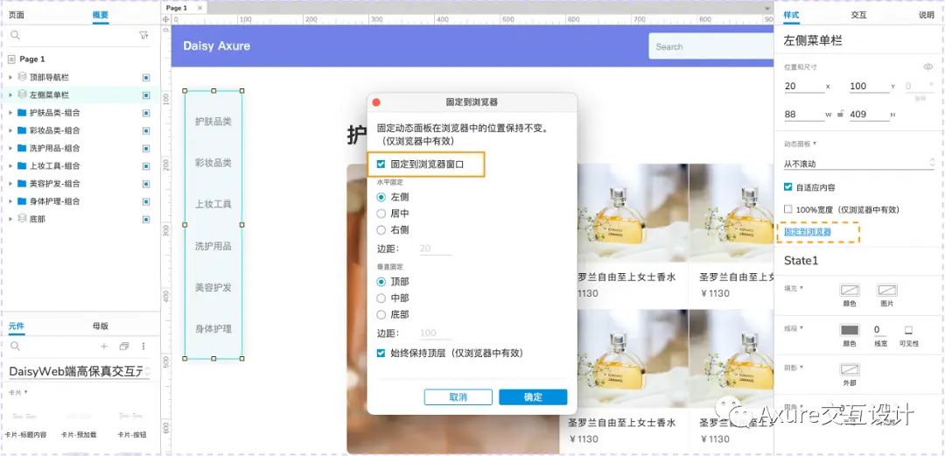Image resolution: width=945 pixels, height=456 pixels.
Task: Switch to 说明 tab
Action: click(x=926, y=15)
